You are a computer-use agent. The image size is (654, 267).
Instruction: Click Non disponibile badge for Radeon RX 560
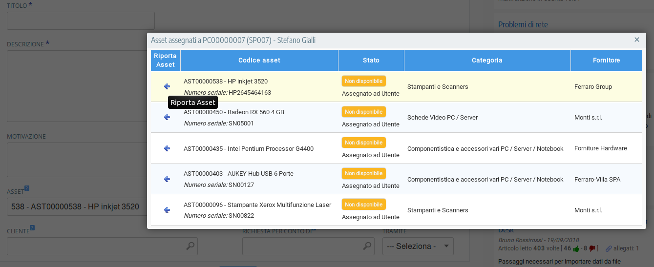(364, 112)
